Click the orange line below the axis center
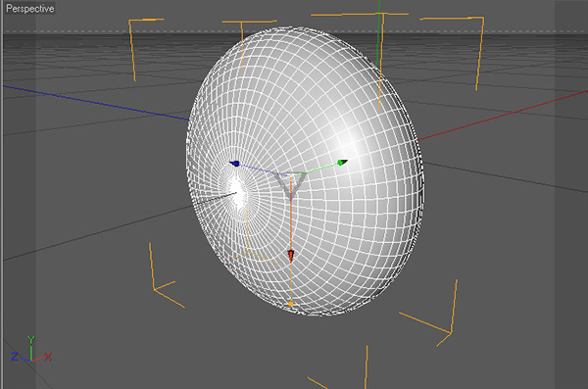Image resolution: width=588 pixels, height=389 pixels. 291,225
